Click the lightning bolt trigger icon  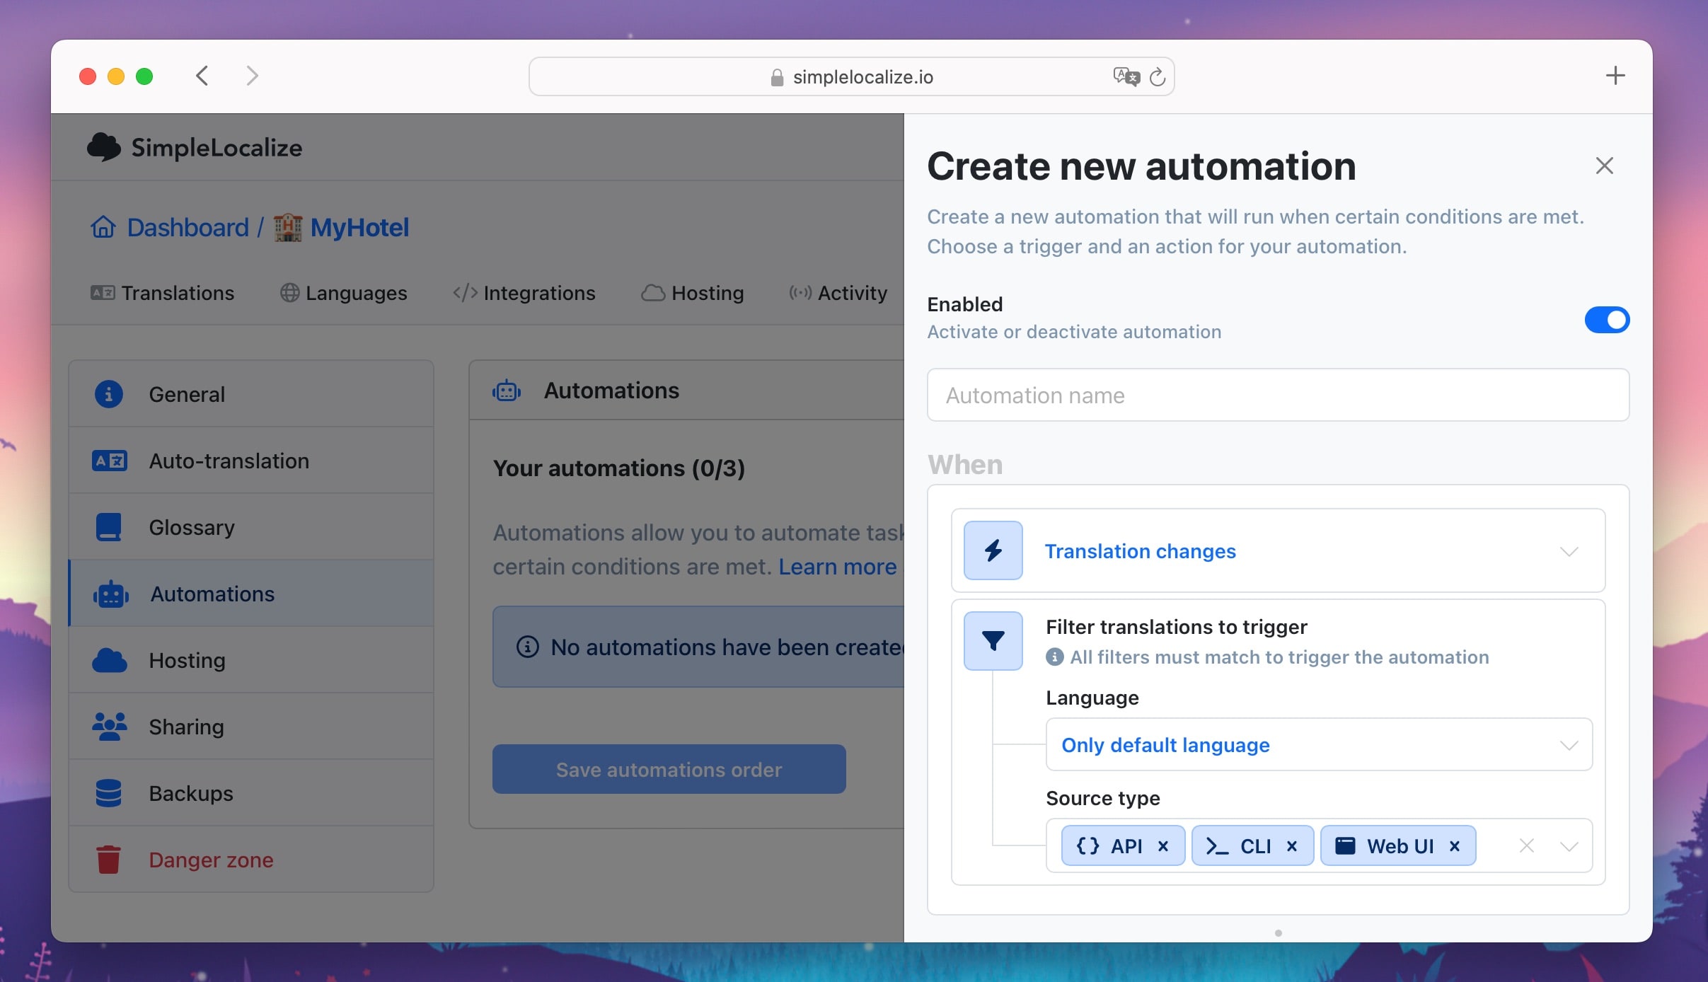tap(993, 550)
